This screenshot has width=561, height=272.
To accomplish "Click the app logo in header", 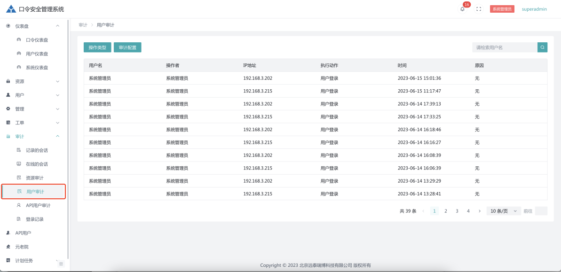I will click(11, 9).
